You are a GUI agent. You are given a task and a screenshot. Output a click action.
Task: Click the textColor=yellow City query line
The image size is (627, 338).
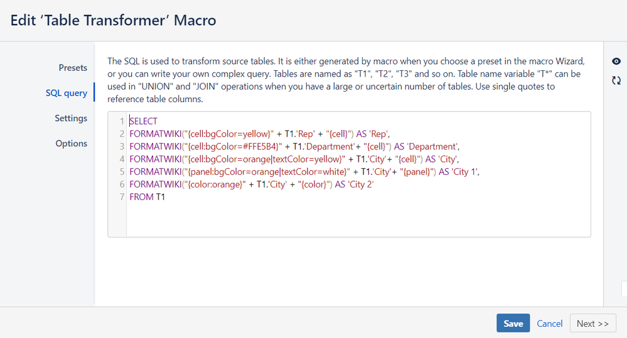[x=294, y=159]
